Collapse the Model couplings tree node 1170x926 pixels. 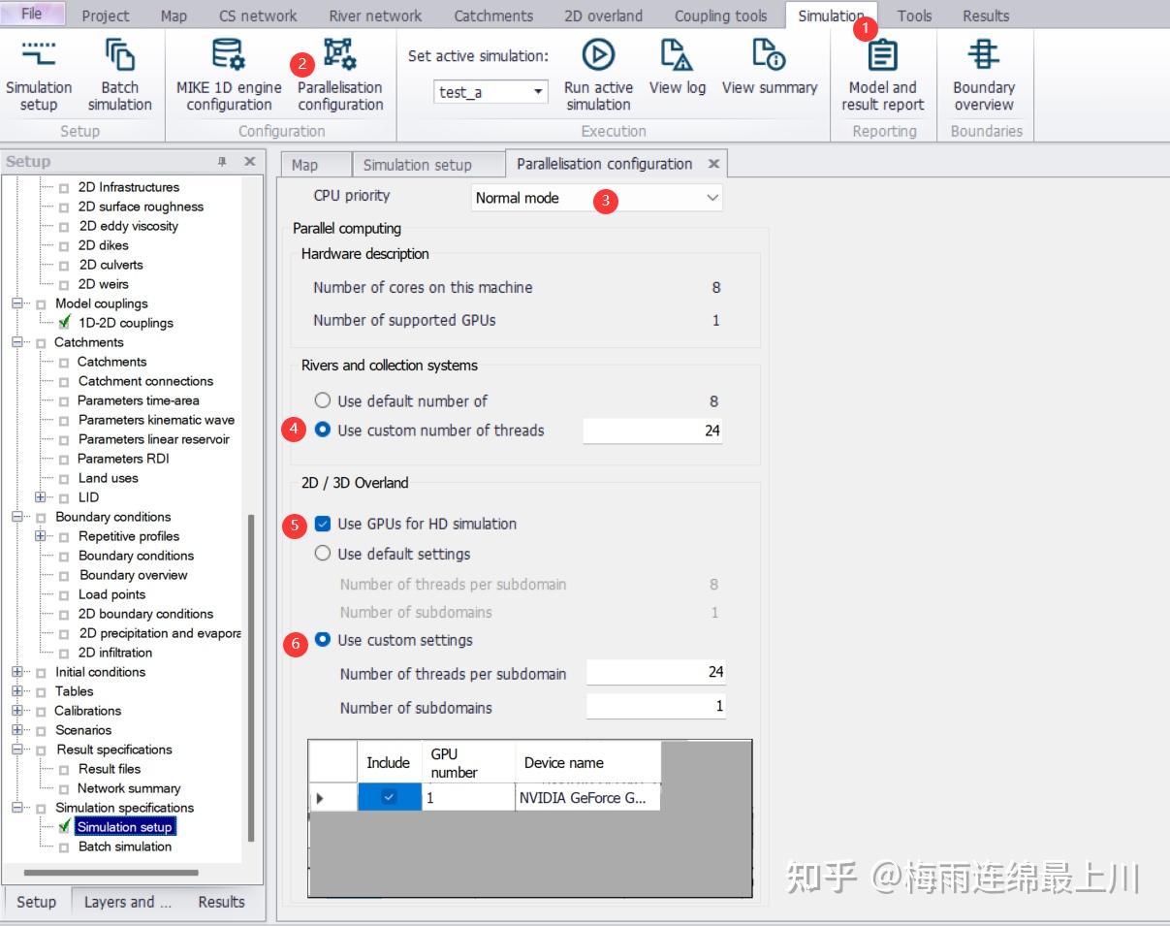pos(17,303)
